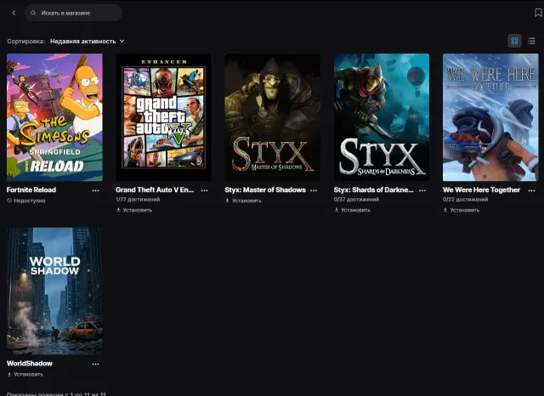The image size is (544, 396).
Task: Click Установить under Styx: Master of Shadows
Action: click(243, 201)
